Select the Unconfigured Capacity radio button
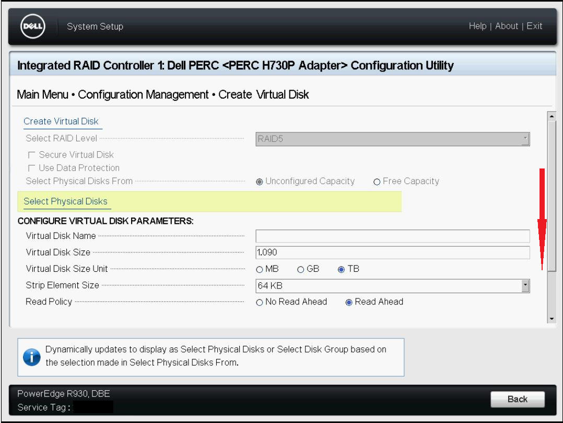The image size is (563, 423). pos(260,182)
